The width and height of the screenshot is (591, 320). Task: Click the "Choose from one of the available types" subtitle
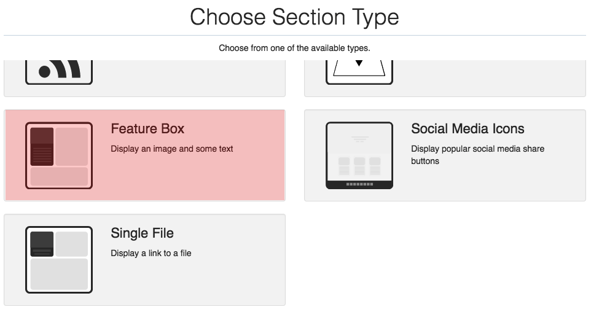[294, 48]
